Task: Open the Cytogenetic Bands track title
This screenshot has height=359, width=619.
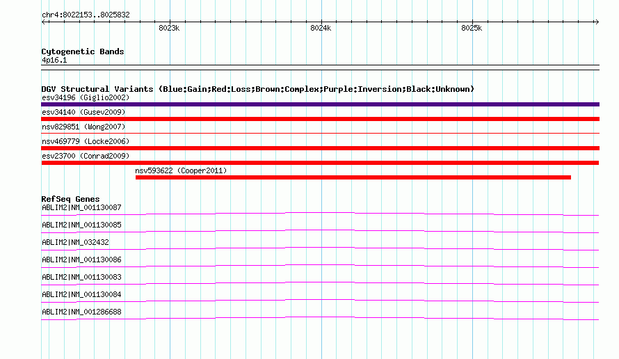Action: [83, 51]
